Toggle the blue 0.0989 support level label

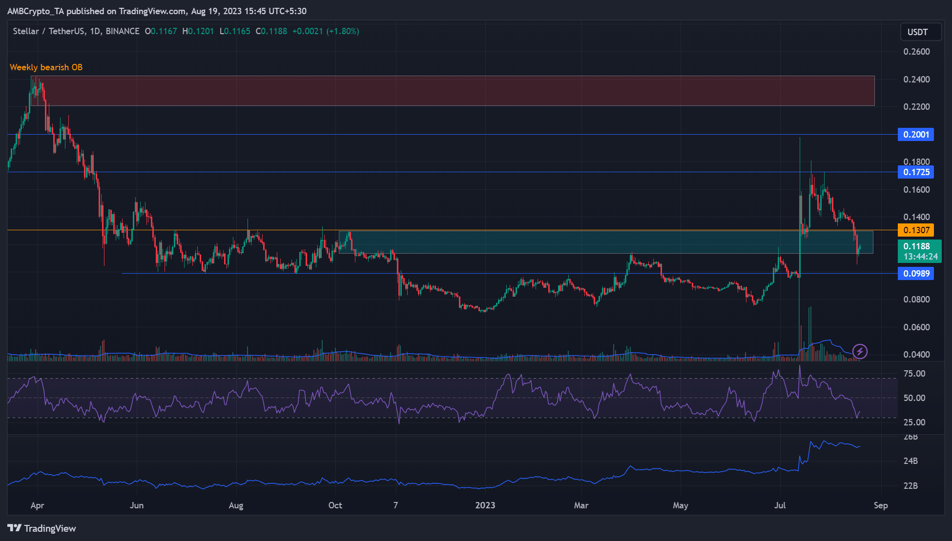[916, 274]
